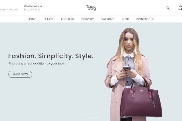Select the first slider indicator dash

click(85, 118)
